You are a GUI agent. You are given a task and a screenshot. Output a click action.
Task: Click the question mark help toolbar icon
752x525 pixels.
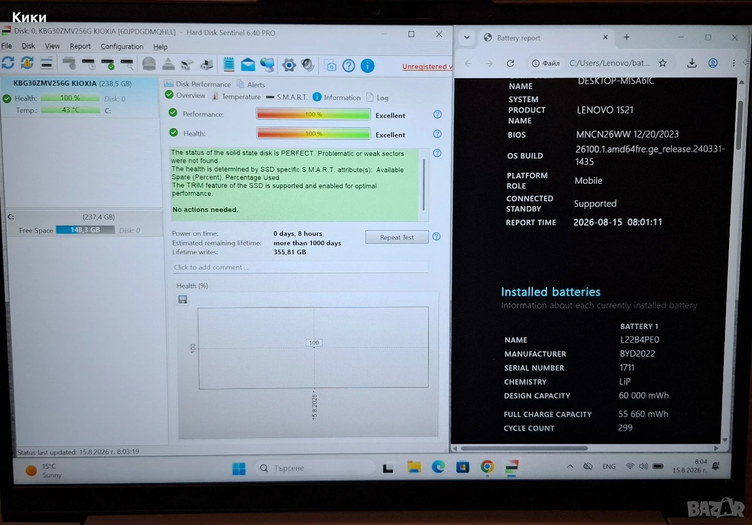tap(349, 66)
